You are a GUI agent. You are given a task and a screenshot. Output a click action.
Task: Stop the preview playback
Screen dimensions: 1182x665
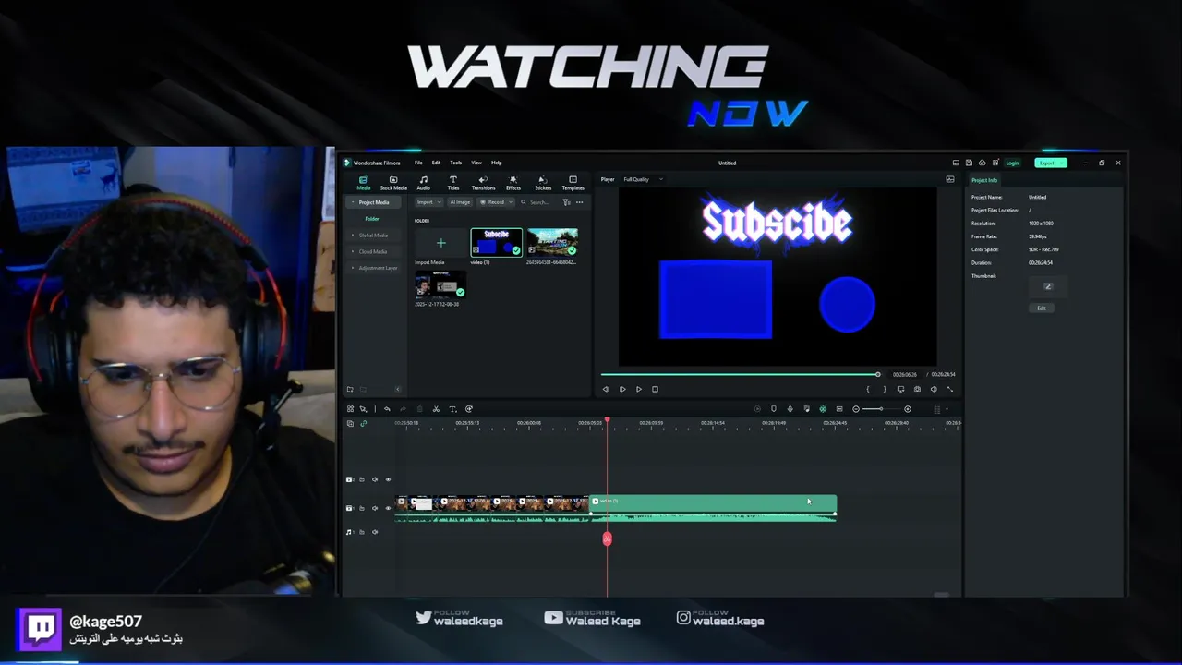[x=655, y=389]
